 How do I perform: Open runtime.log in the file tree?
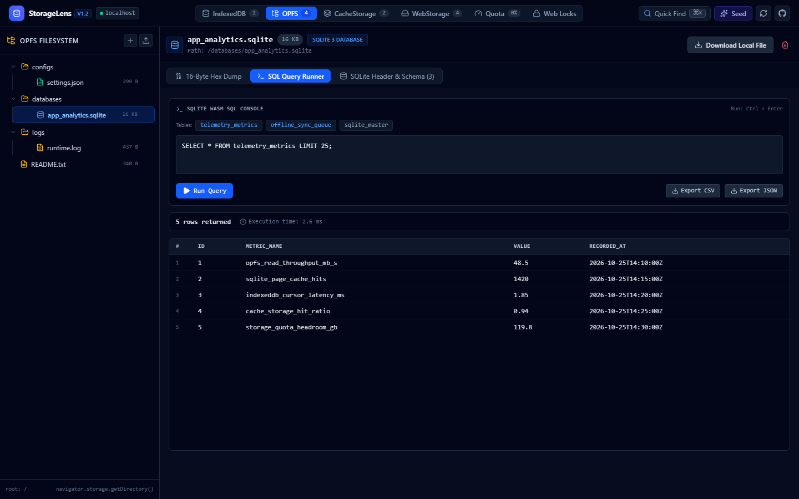pos(83,147)
